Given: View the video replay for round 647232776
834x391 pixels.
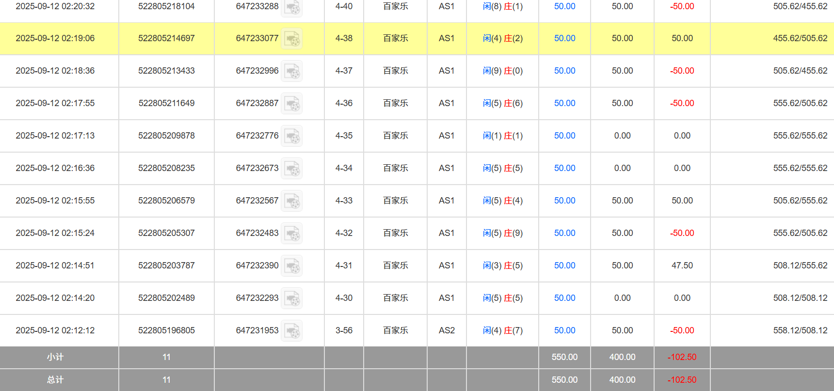Looking at the screenshot, I should click(292, 136).
